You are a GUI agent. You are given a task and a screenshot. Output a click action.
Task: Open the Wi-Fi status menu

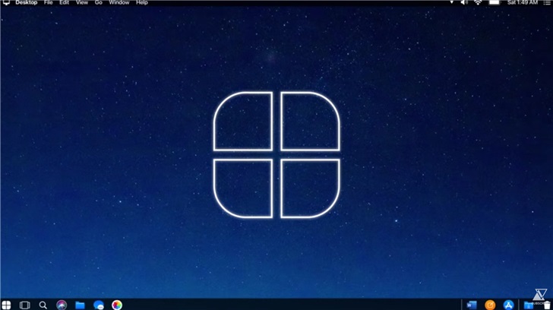point(478,2)
